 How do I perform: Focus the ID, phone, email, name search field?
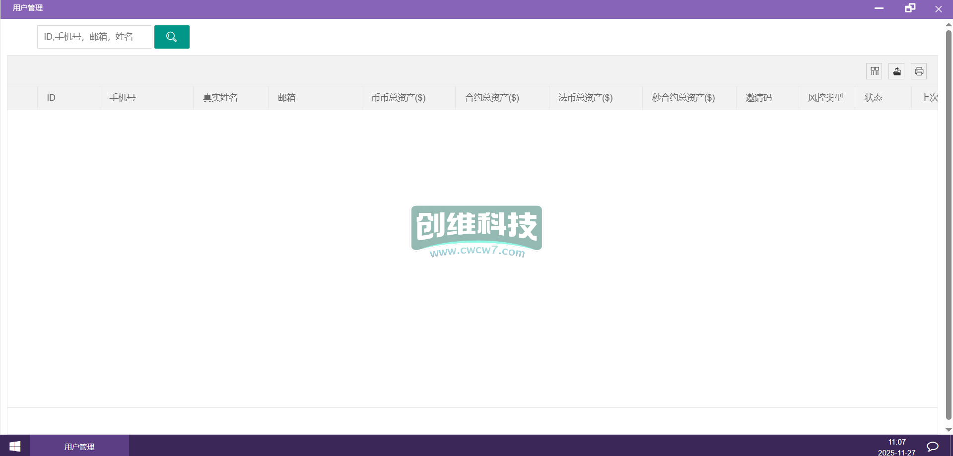click(x=94, y=37)
